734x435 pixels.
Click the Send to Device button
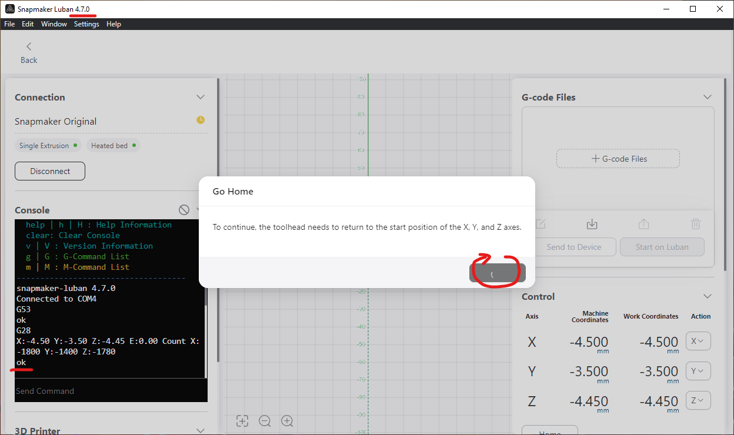pos(574,247)
